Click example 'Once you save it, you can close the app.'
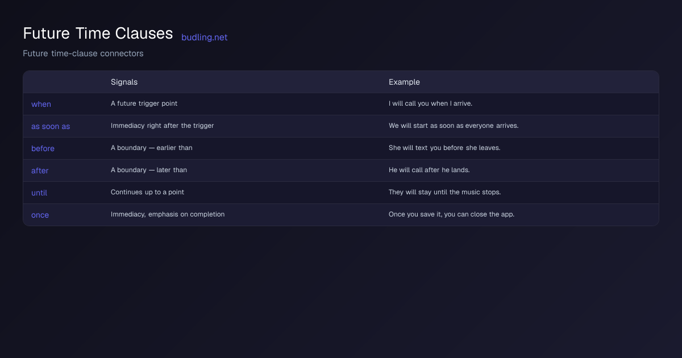The height and width of the screenshot is (358, 682). pyautogui.click(x=451, y=214)
